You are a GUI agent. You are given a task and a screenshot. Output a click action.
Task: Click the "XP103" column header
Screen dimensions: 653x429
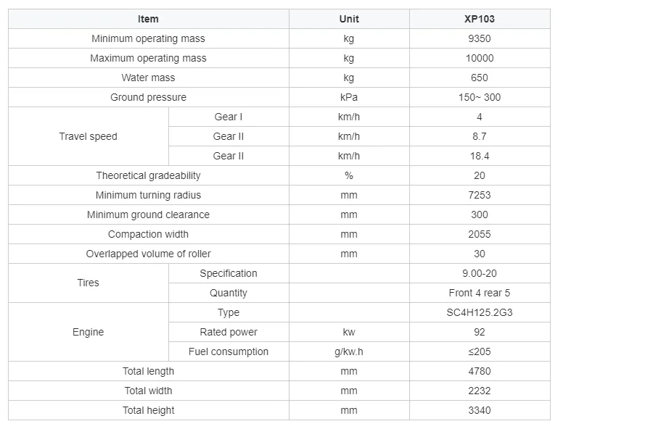click(x=480, y=19)
